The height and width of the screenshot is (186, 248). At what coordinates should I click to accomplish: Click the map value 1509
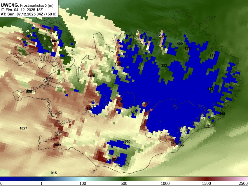(57, 145)
